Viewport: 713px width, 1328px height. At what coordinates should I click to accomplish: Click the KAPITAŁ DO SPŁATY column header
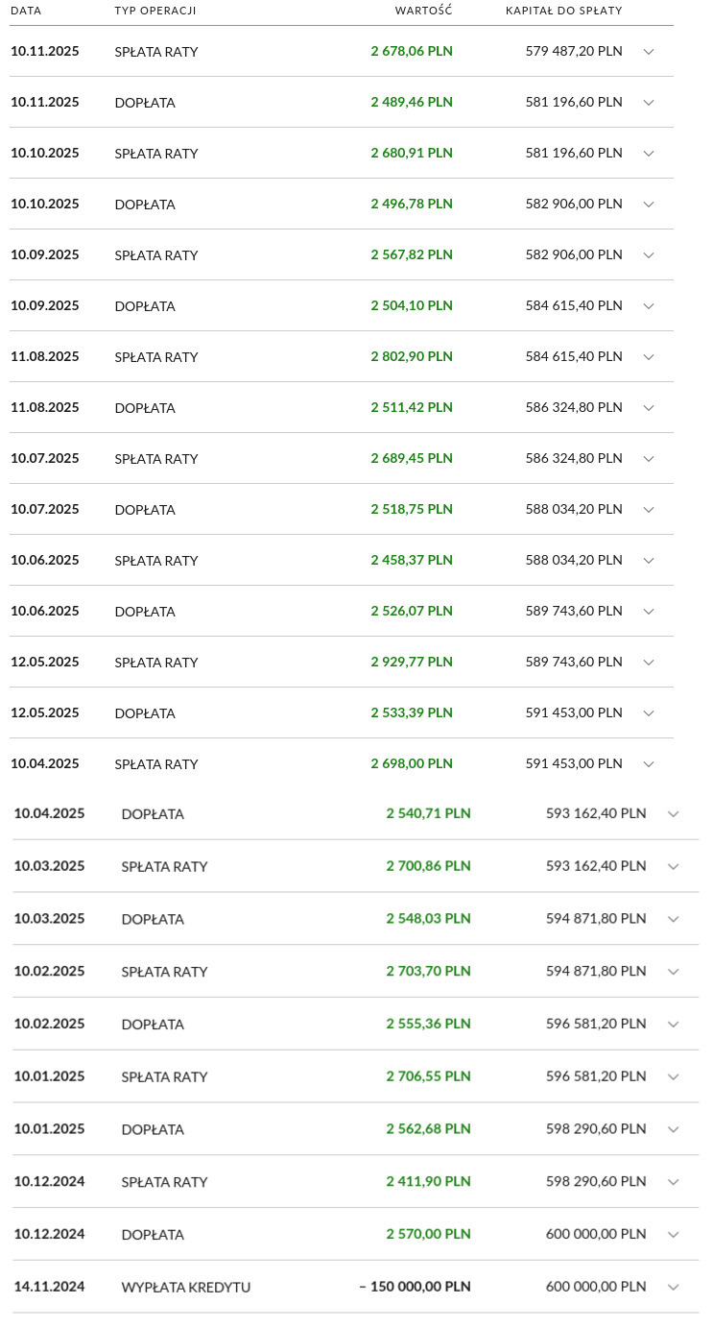coord(564,11)
